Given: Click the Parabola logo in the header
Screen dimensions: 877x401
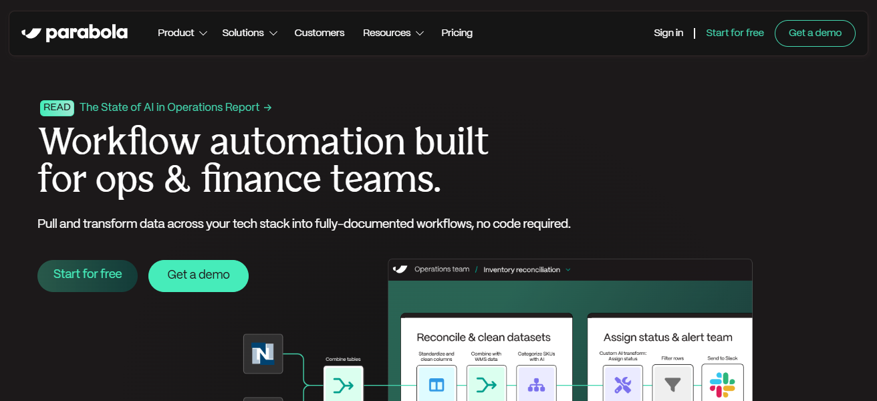Looking at the screenshot, I should [74, 33].
